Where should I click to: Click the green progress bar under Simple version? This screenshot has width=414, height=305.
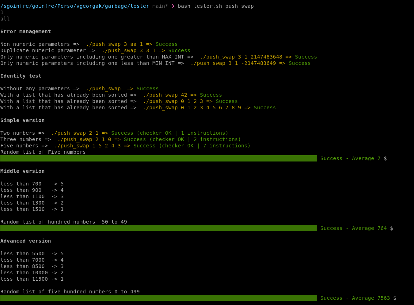point(158,158)
